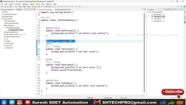Click the Back navigation arrow in toolbar
Viewport: 186px width, 105px height.
point(71,7)
